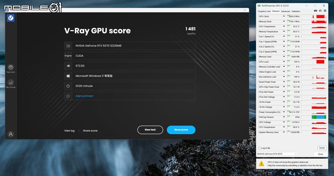Open the PCIe Slot Voltage dropdown
The height and width of the screenshot is (176, 334).
[284, 97]
